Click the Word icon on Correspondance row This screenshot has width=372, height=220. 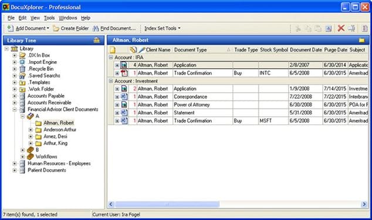[x=124, y=97]
